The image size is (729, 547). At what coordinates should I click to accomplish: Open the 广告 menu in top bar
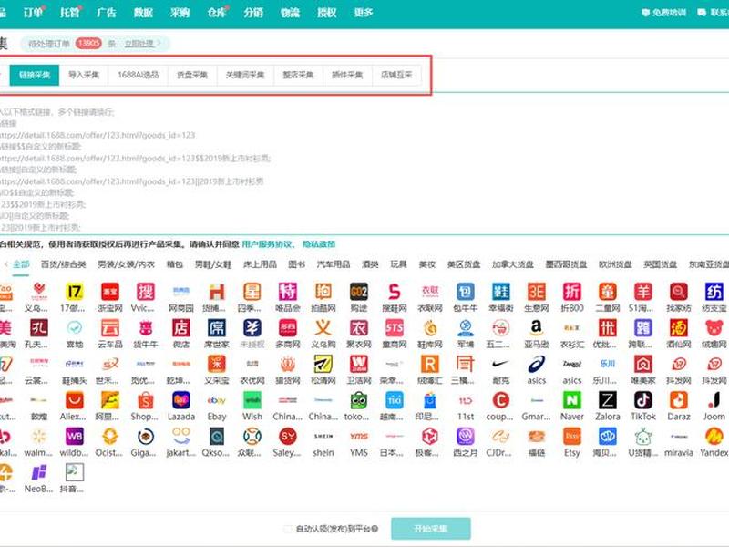(x=106, y=13)
